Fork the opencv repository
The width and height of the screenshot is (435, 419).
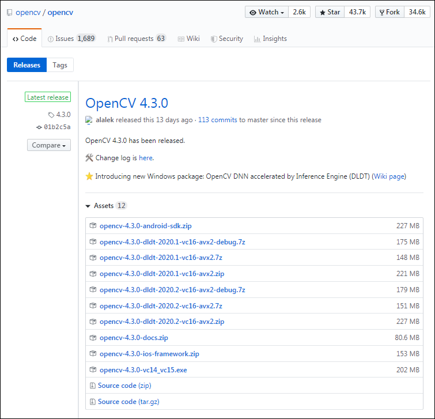point(389,12)
